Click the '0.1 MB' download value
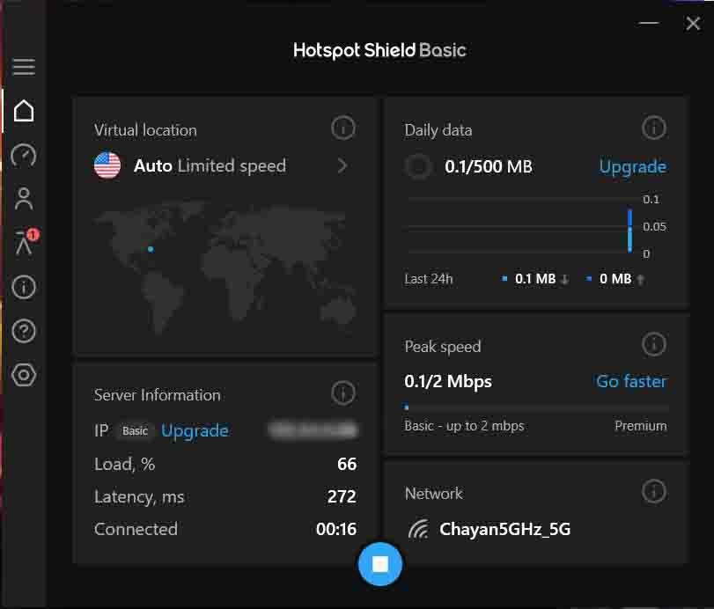 pos(535,279)
